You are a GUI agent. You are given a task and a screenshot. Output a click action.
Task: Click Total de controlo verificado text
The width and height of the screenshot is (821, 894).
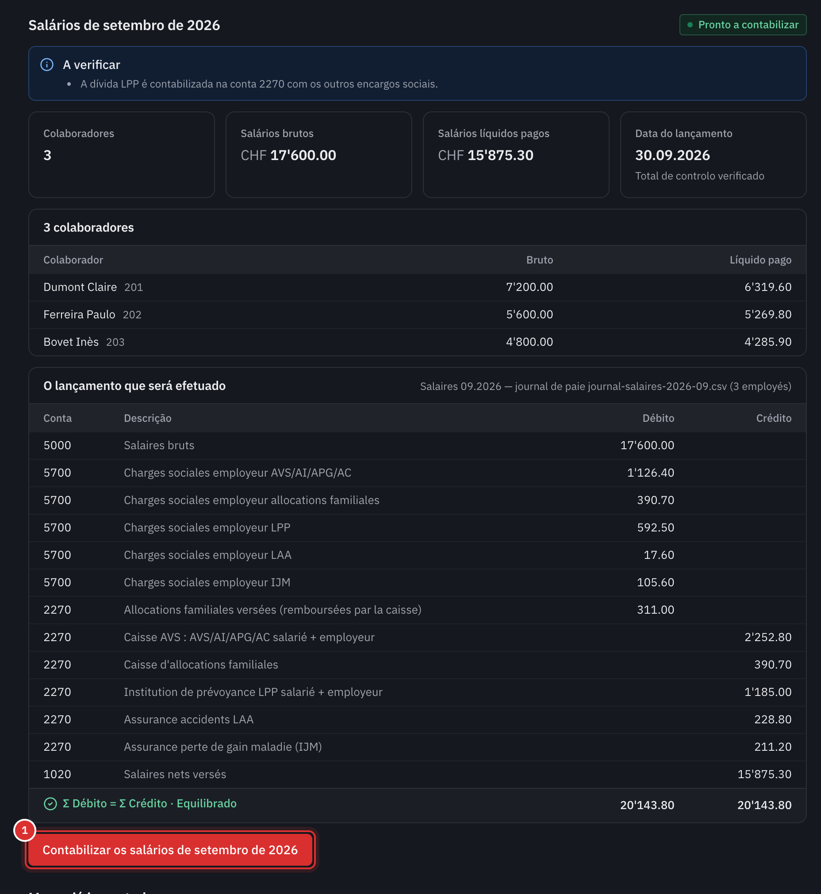700,176
